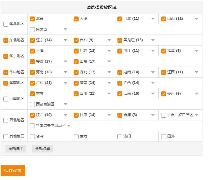This screenshot has width=222, height=180.
Task: Expand the 河南 city dropdown arrow
Action: (x=65, y=72)
